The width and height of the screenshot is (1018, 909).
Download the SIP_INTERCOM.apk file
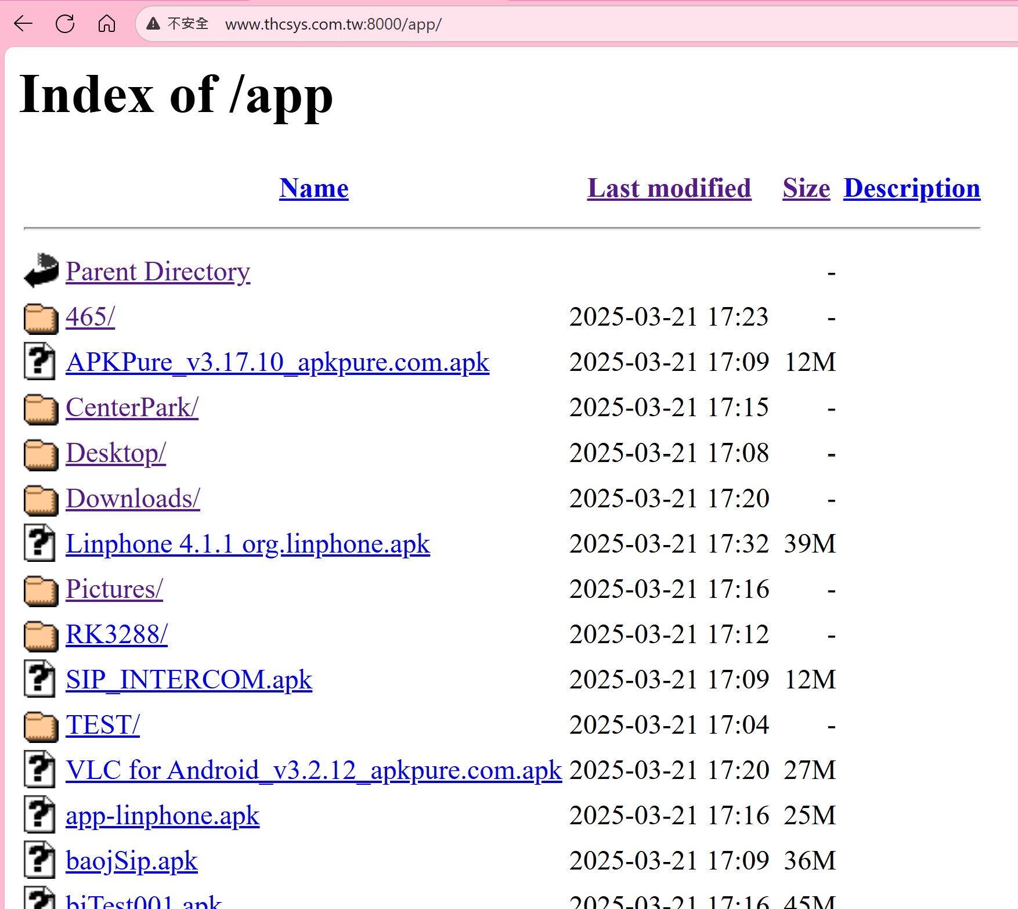point(189,680)
